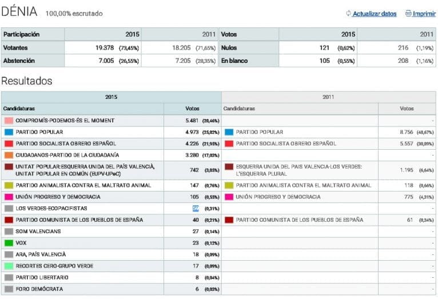Click the green VOX color swatch
The image size is (438, 299).
click(x=9, y=243)
